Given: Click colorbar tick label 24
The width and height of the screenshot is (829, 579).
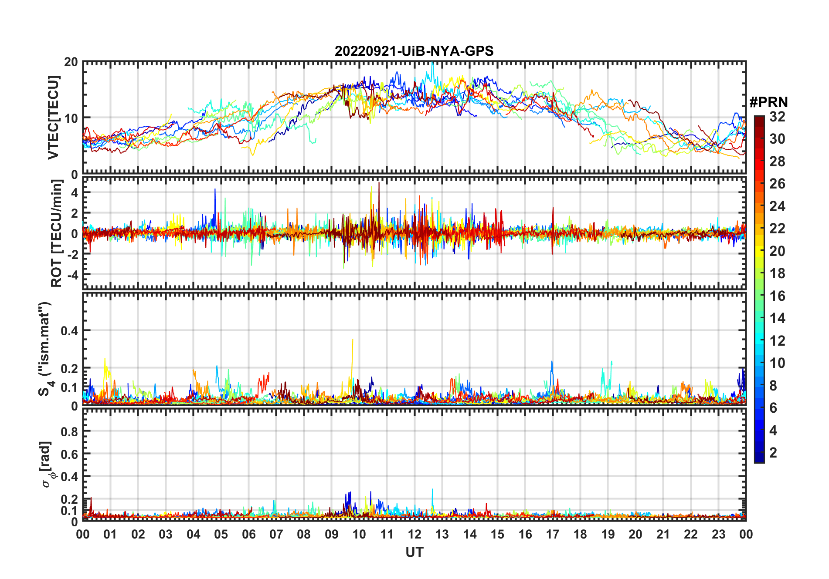Looking at the screenshot, I should coord(777,206).
